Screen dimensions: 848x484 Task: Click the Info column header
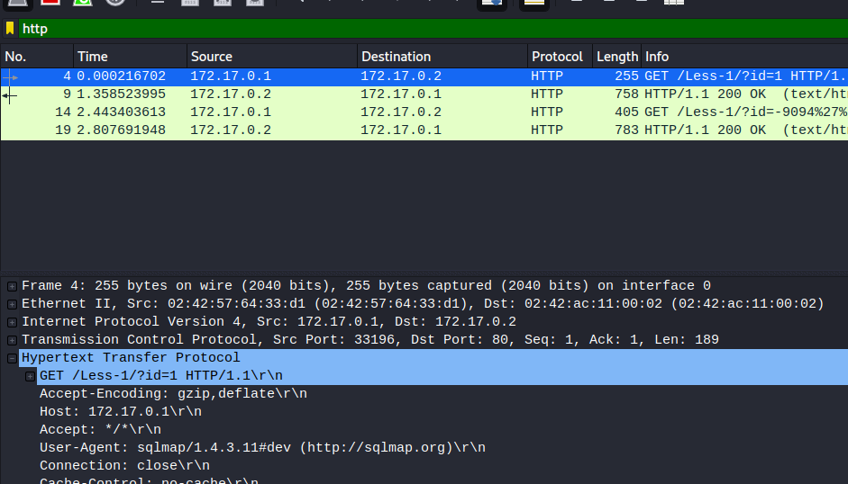744,57
